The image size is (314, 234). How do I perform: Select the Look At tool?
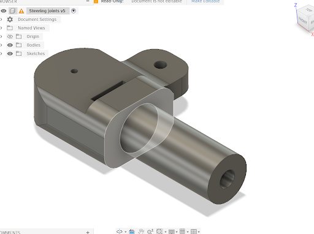132,232
